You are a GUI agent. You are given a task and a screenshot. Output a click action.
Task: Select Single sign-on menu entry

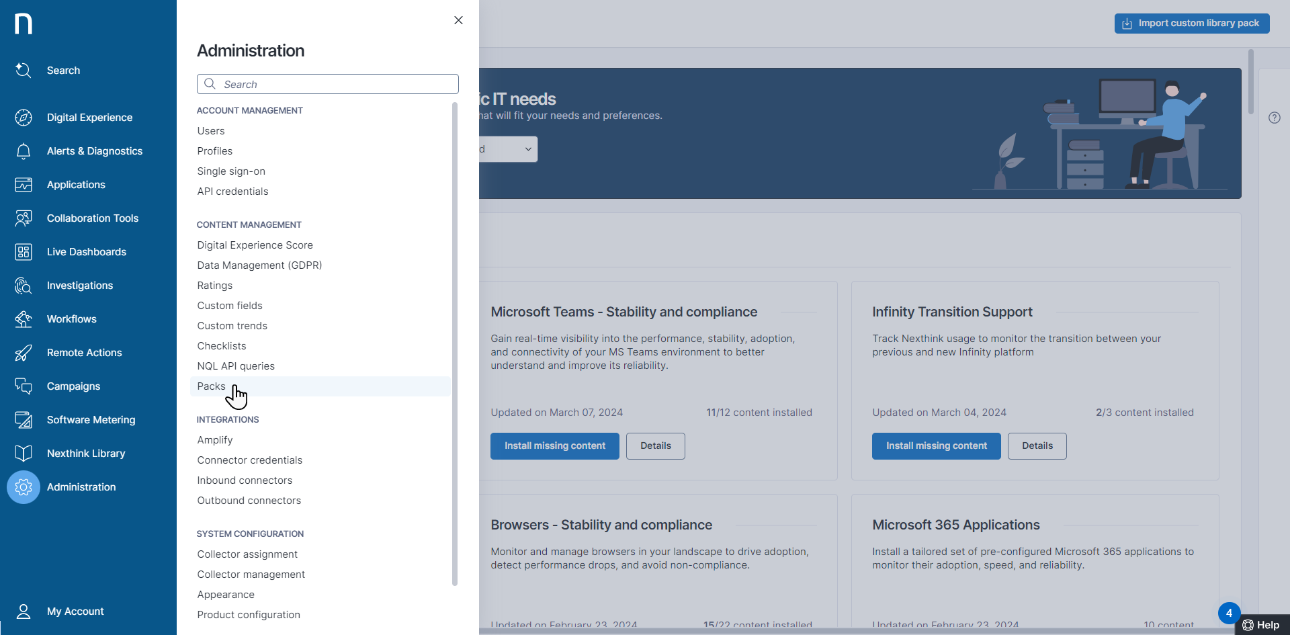coord(231,171)
